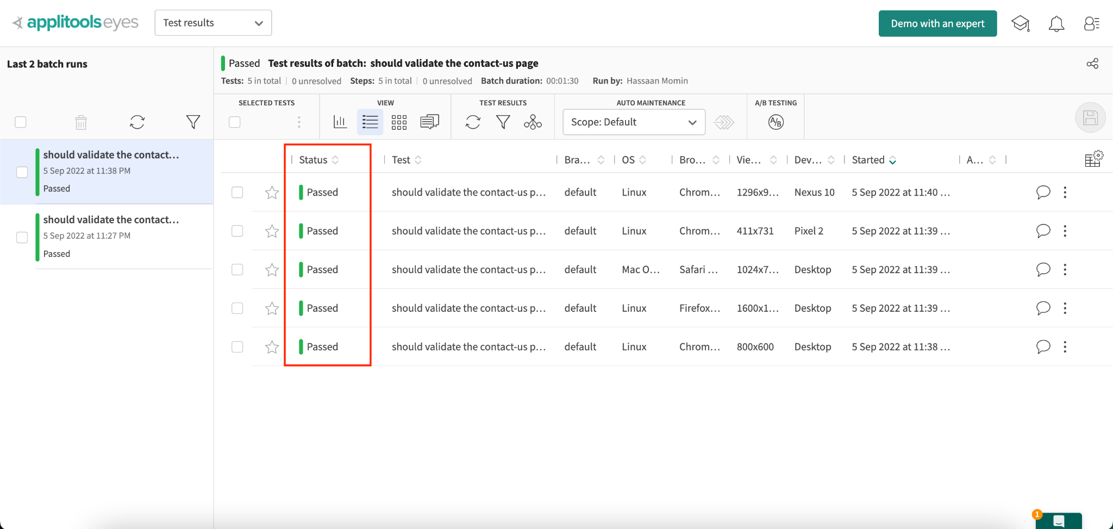Click the save floppy disk button
The width and height of the screenshot is (1113, 529).
pyautogui.click(x=1090, y=118)
